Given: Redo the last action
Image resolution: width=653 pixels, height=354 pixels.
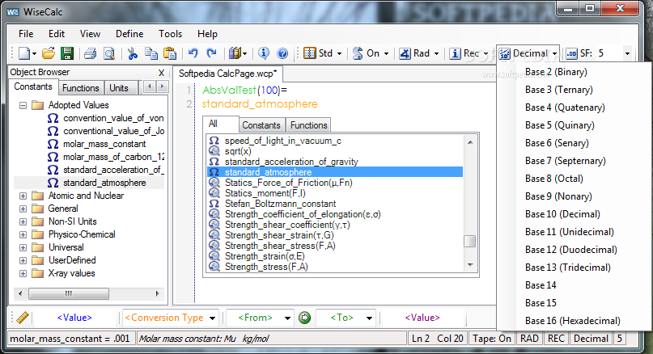Looking at the screenshot, I should 212,53.
